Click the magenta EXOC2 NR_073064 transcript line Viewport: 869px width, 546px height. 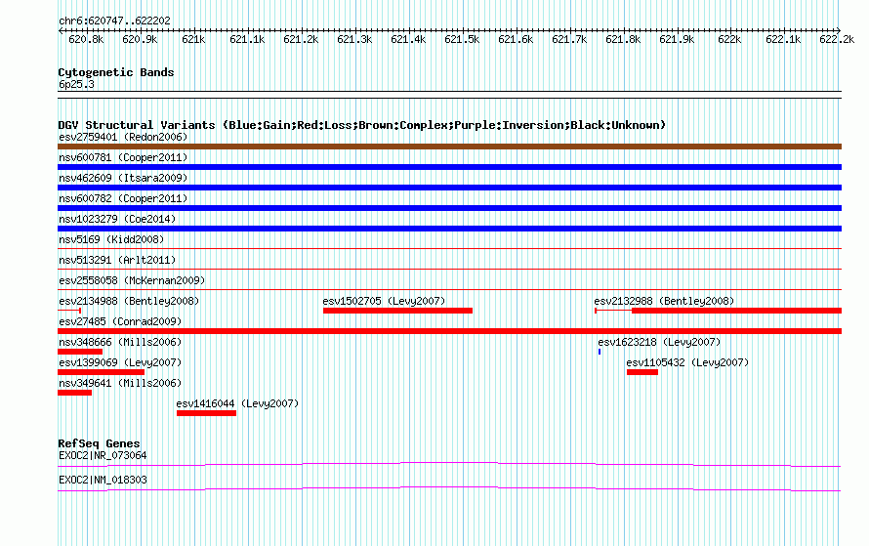tap(449, 464)
